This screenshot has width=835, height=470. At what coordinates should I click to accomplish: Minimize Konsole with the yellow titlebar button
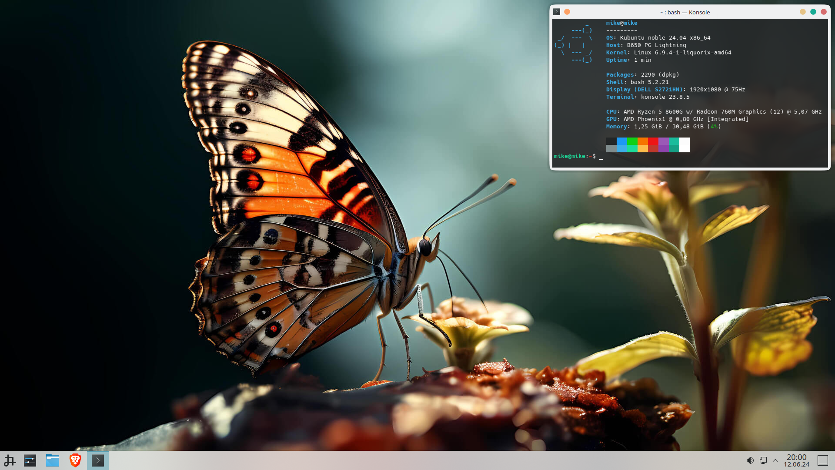click(802, 12)
